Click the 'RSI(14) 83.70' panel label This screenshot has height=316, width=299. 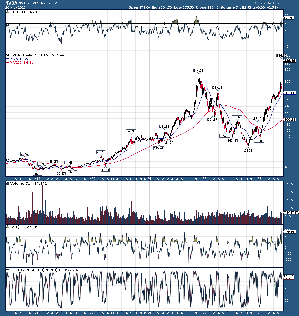[24, 12]
